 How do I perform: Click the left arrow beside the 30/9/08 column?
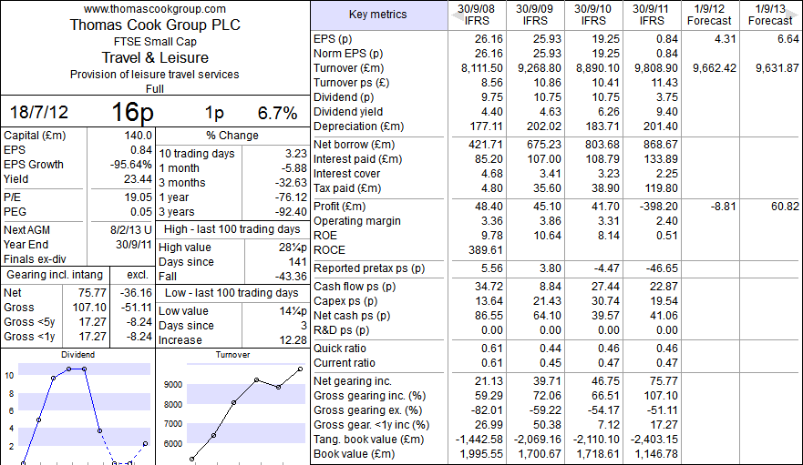(x=457, y=15)
